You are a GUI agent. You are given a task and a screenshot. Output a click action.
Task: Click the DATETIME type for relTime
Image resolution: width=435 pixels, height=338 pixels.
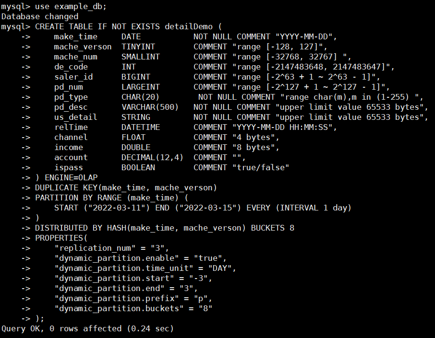141,128
